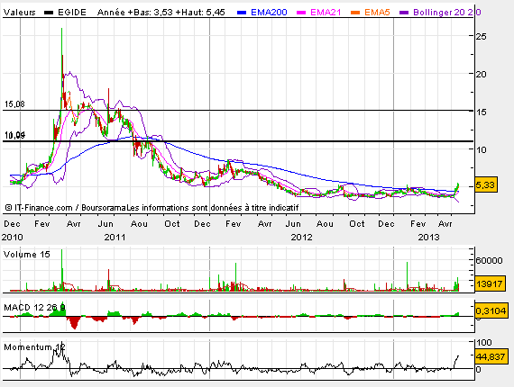The width and height of the screenshot is (514, 387).
Task: Click the Volume 15 panel title
Action: pyautogui.click(x=27, y=255)
